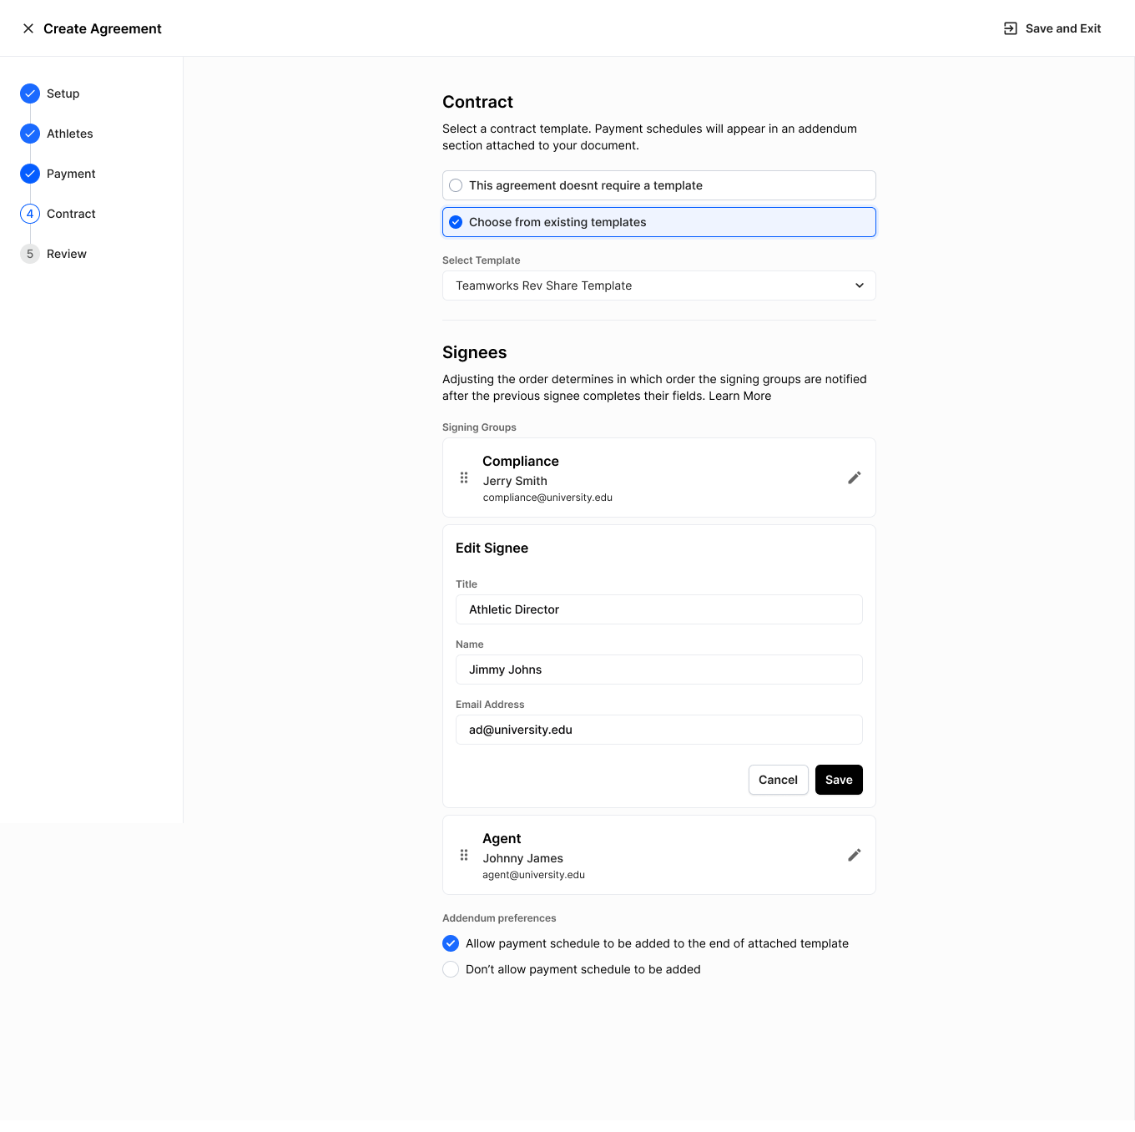
Task: Click the Payment step checkmark icon
Action: pos(30,174)
